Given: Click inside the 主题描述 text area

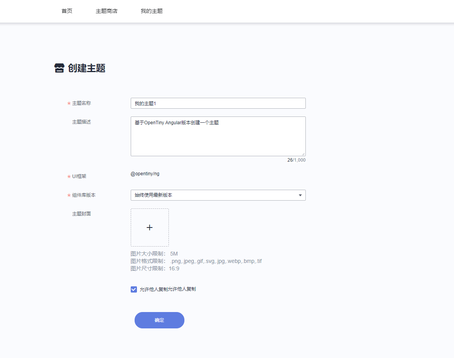Looking at the screenshot, I should [218, 136].
